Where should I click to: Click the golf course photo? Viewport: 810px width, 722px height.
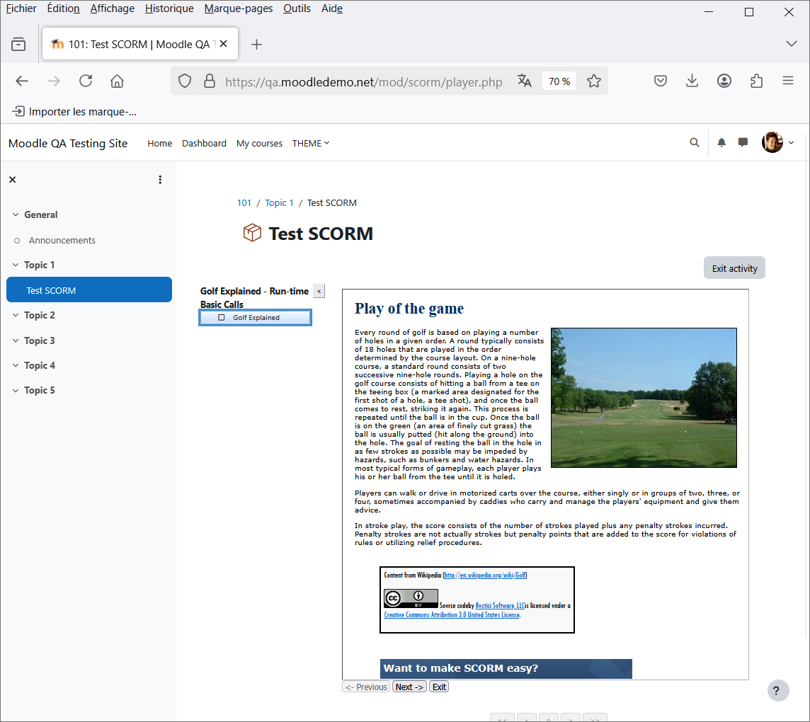[644, 398]
